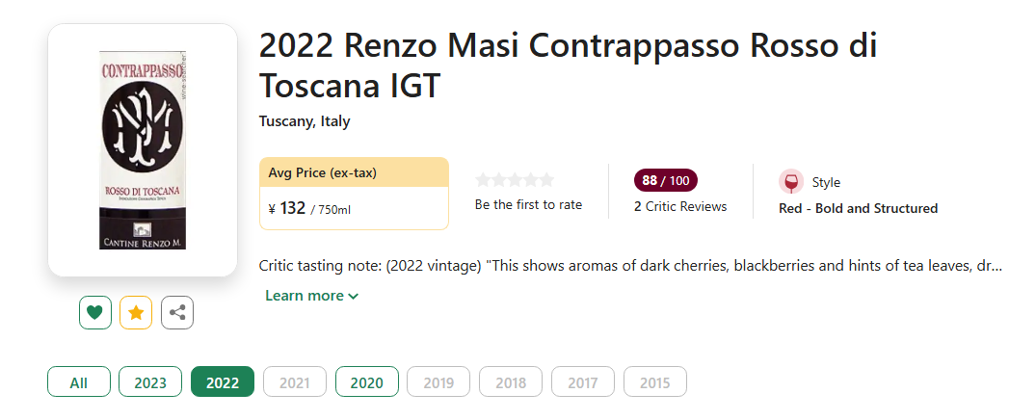1009x420 pixels.
Task: Select the 2023 vintage tab
Action: (150, 382)
